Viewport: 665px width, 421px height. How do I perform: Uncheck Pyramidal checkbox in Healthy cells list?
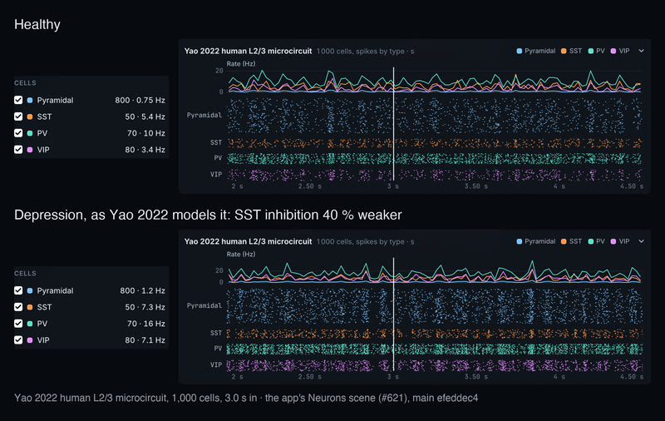pos(18,100)
